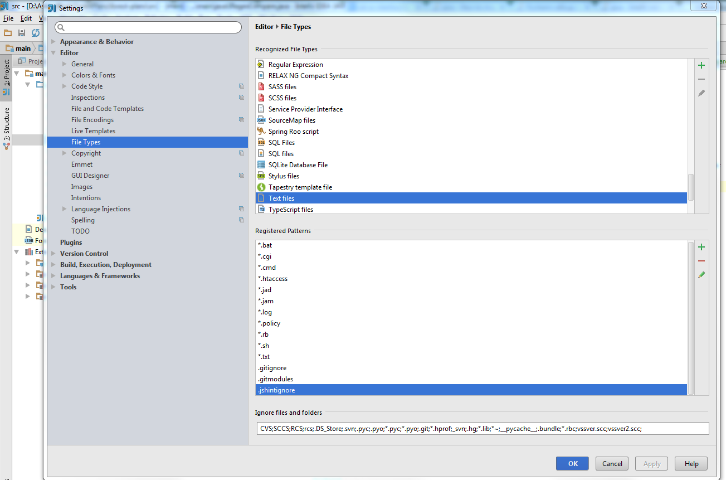Click the File Encodings project-level icon
The width and height of the screenshot is (726, 480).
pyautogui.click(x=241, y=120)
